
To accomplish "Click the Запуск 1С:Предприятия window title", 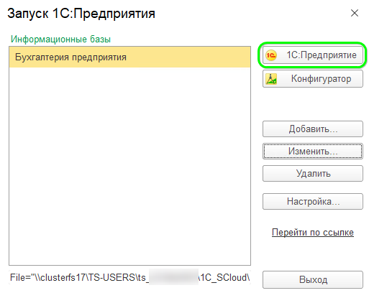I will (81, 14).
